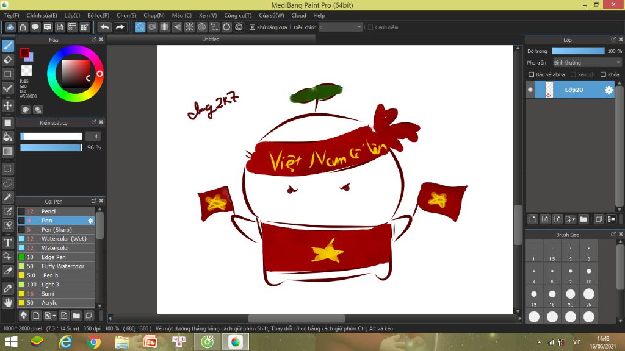Enable curve snap
The width and height of the screenshot is (625, 351).
coord(214,27)
